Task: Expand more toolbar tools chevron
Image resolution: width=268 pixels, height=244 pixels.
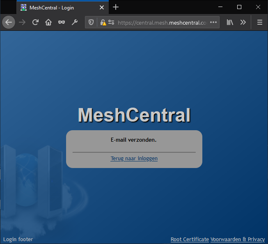Action: coord(243,22)
